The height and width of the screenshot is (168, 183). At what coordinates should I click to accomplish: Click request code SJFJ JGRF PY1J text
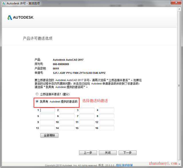tap(79, 73)
